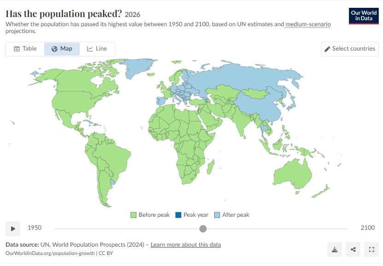Click the 2100 end year label

click(368, 228)
